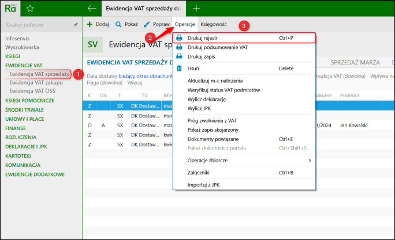
Task: Expand the KARTOTEKI section
Action: tap(18, 156)
